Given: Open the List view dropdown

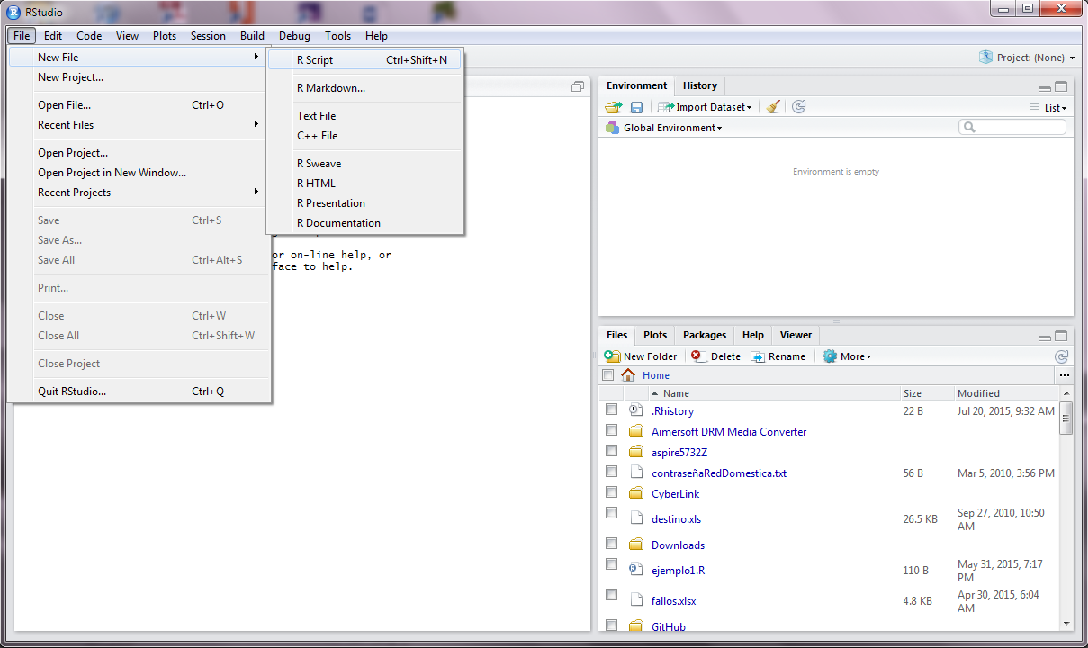Looking at the screenshot, I should tap(1048, 108).
